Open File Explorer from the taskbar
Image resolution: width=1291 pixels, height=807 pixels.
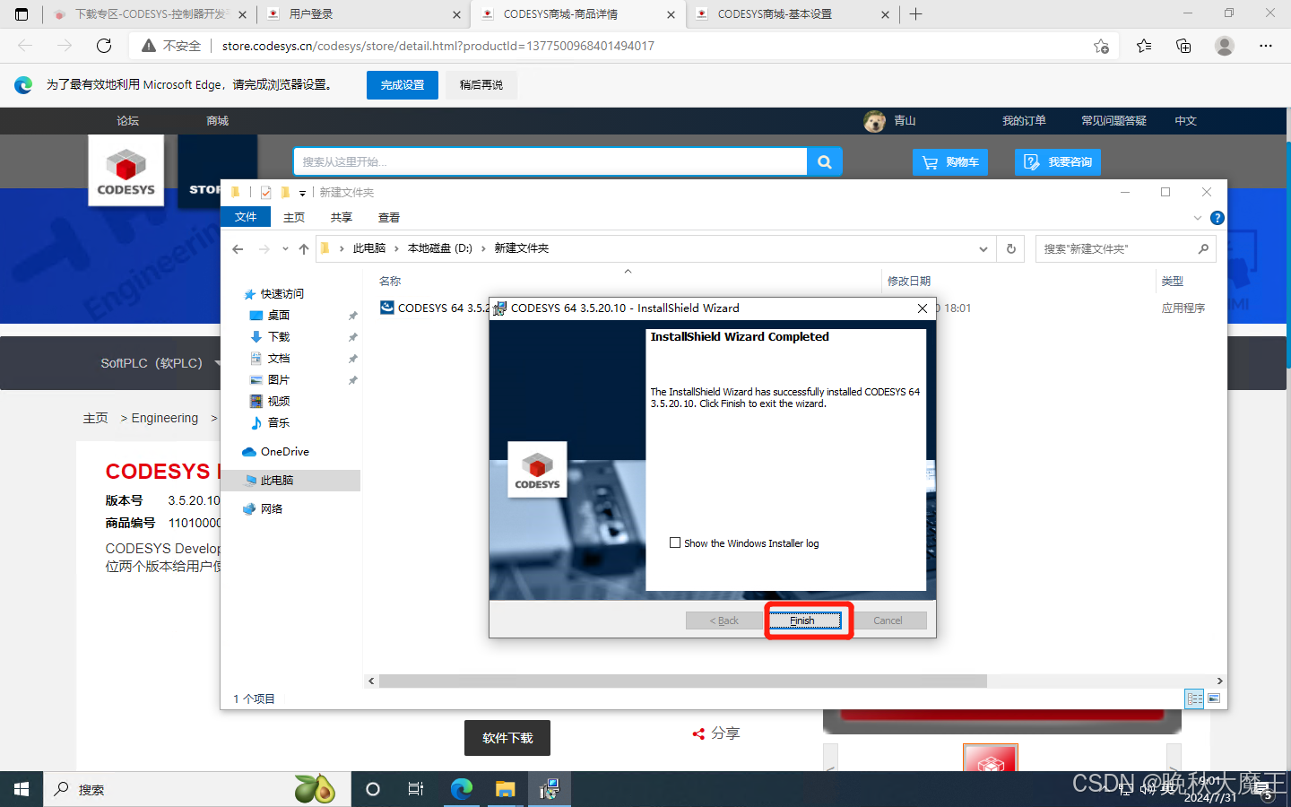point(506,789)
